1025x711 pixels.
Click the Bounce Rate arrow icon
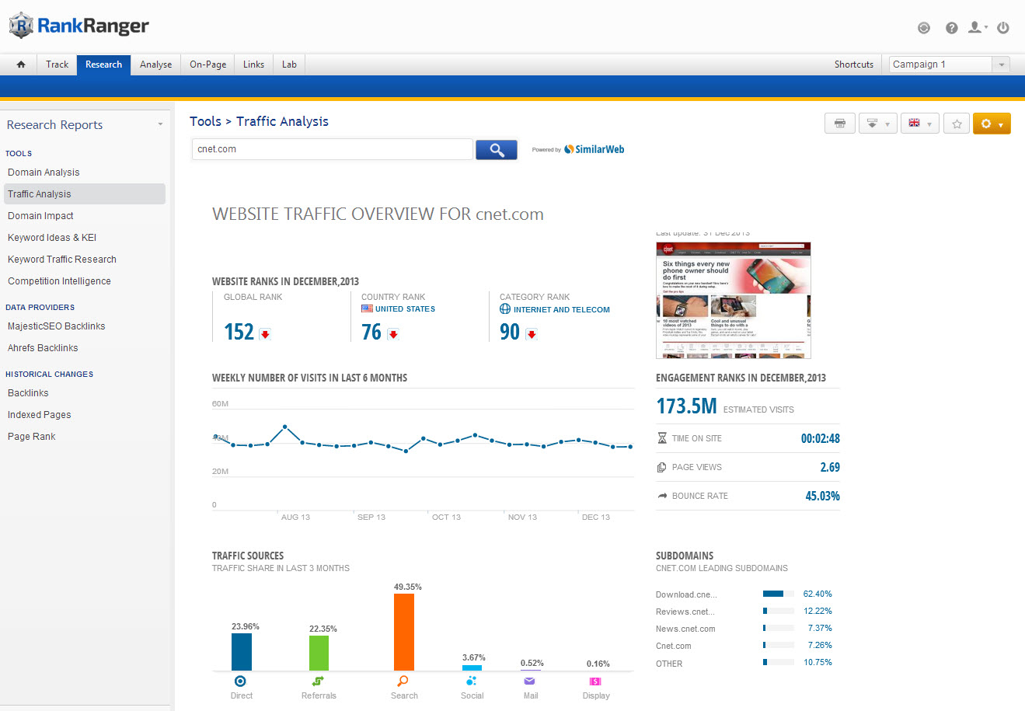pos(662,496)
